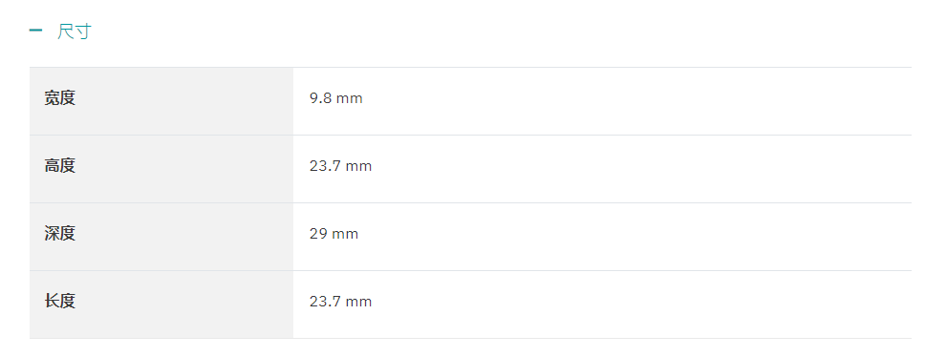The width and height of the screenshot is (925, 357).
Task: Select the 高度 row label
Action: pos(59,166)
